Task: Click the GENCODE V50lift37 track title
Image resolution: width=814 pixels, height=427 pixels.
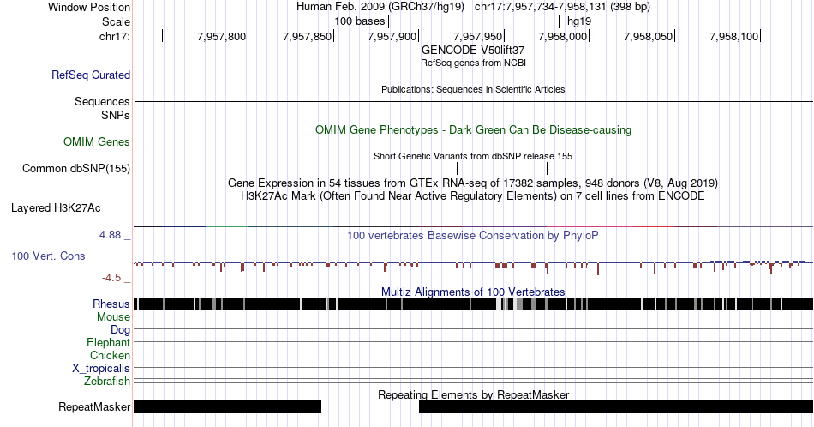Action: coord(473,51)
